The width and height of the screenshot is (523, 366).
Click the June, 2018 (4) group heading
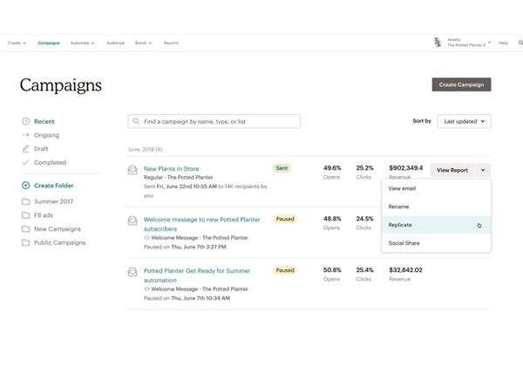coord(145,149)
